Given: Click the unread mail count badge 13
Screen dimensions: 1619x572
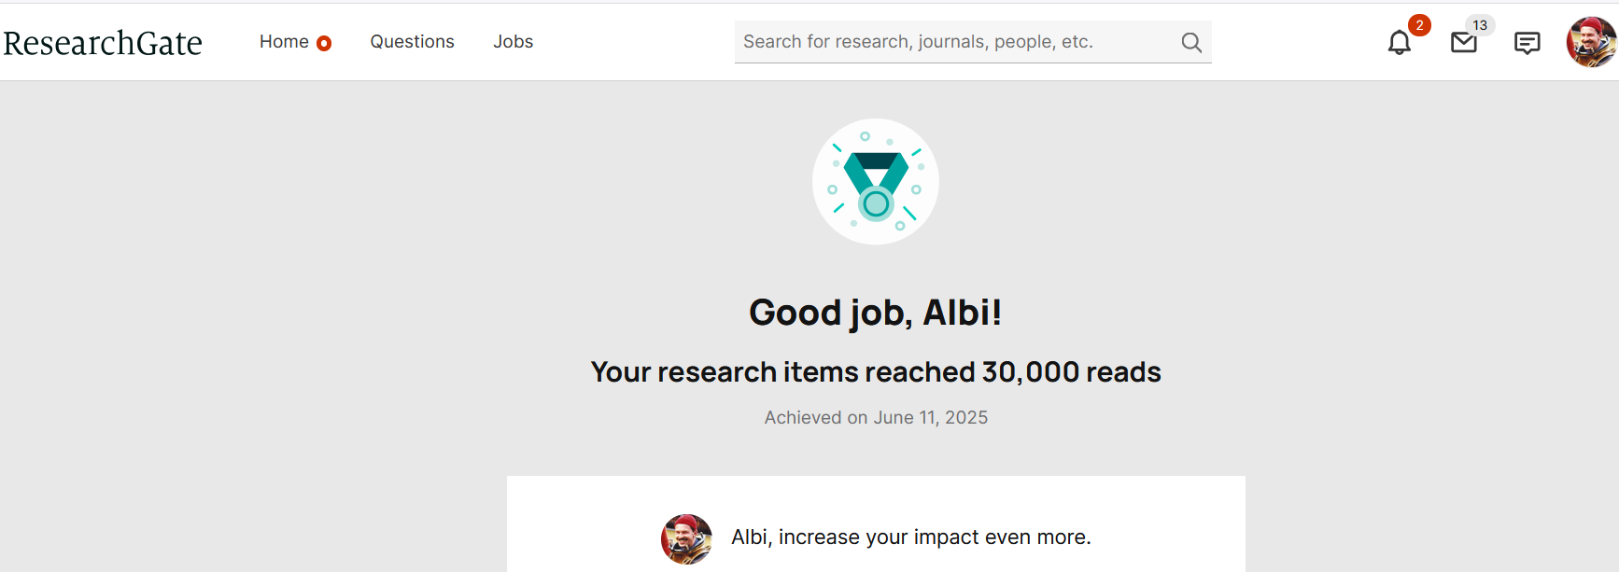Looking at the screenshot, I should [1480, 25].
